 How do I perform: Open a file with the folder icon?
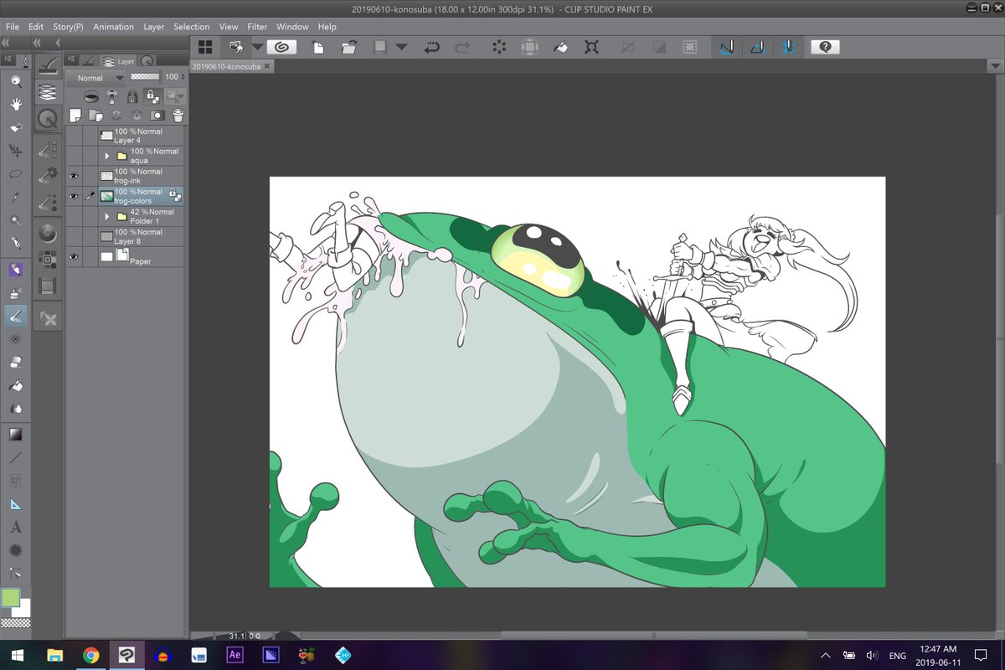point(349,47)
